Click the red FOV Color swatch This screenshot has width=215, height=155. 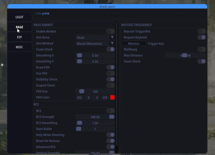pyautogui.click(x=112, y=97)
